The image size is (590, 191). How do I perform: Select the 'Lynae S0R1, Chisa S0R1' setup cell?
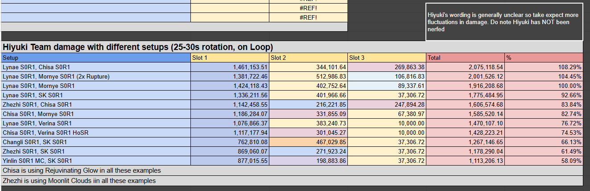coord(96,67)
